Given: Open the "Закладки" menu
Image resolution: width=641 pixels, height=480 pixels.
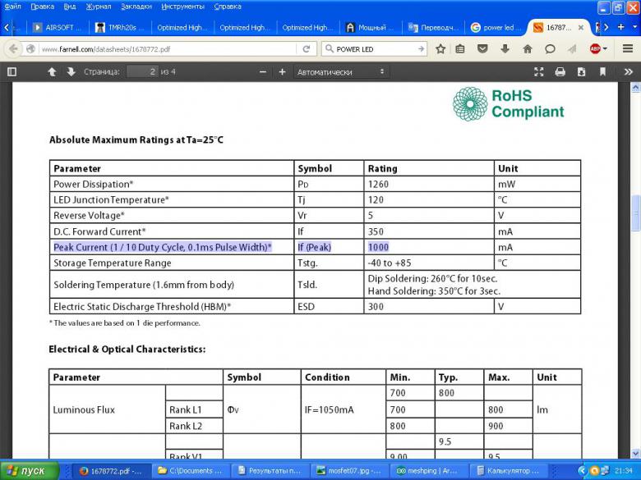Looking at the screenshot, I should click(x=136, y=7).
